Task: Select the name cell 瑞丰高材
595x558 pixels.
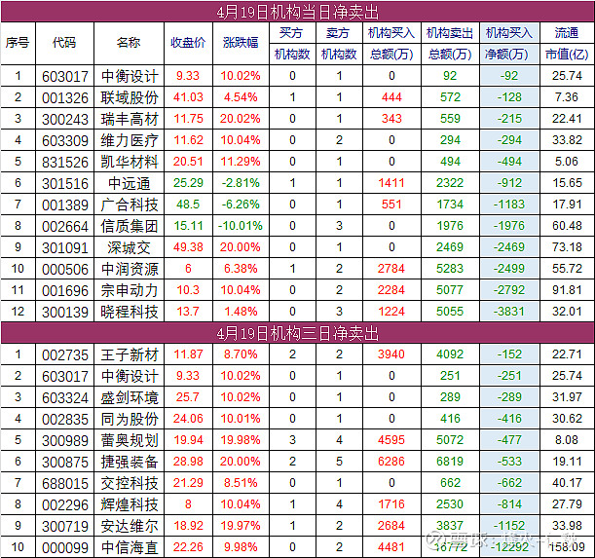Action: point(130,119)
